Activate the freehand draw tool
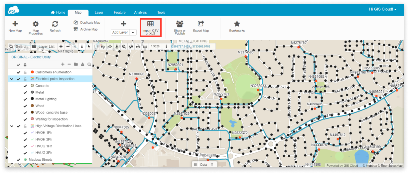This screenshot has height=174, width=409. (x=103, y=46)
